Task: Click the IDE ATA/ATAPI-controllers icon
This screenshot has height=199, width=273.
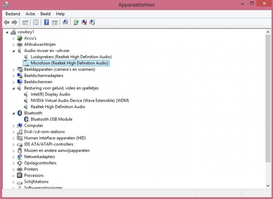Action: 20,144
